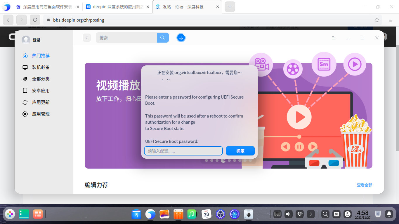Open the file manager from the dock

(x=136, y=214)
